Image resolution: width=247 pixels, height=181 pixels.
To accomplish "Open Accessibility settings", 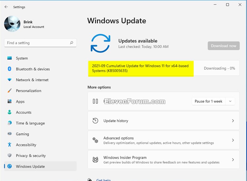I will [40, 145].
